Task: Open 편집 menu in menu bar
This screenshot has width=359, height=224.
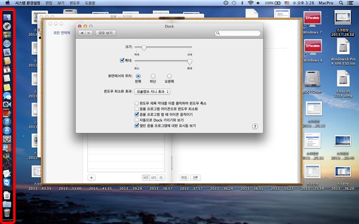Action: [49, 3]
